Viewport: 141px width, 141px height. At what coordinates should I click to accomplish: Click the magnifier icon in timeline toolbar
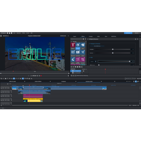point(31,79)
